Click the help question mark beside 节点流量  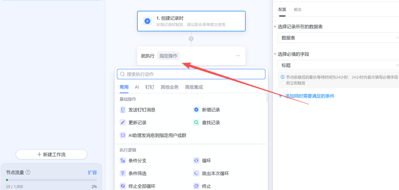point(28,172)
